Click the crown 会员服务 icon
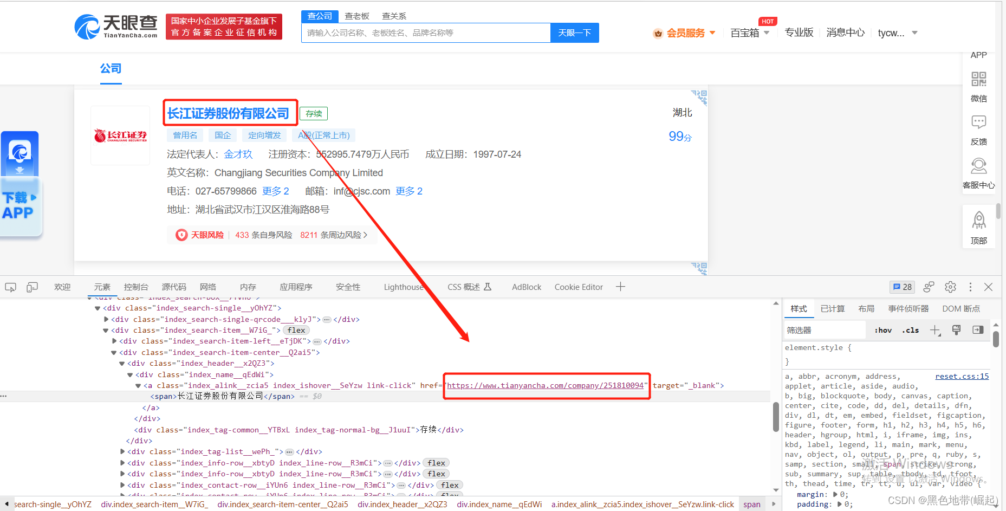Screen dimensions: 1006x511 click(x=658, y=33)
